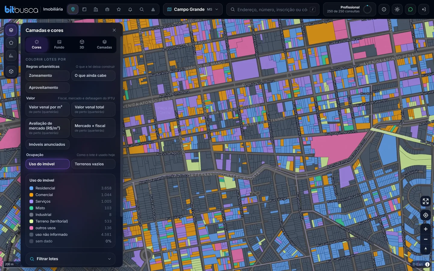Select Aproveitamento coloring option
The height and width of the screenshot is (271, 434).
pos(48,88)
